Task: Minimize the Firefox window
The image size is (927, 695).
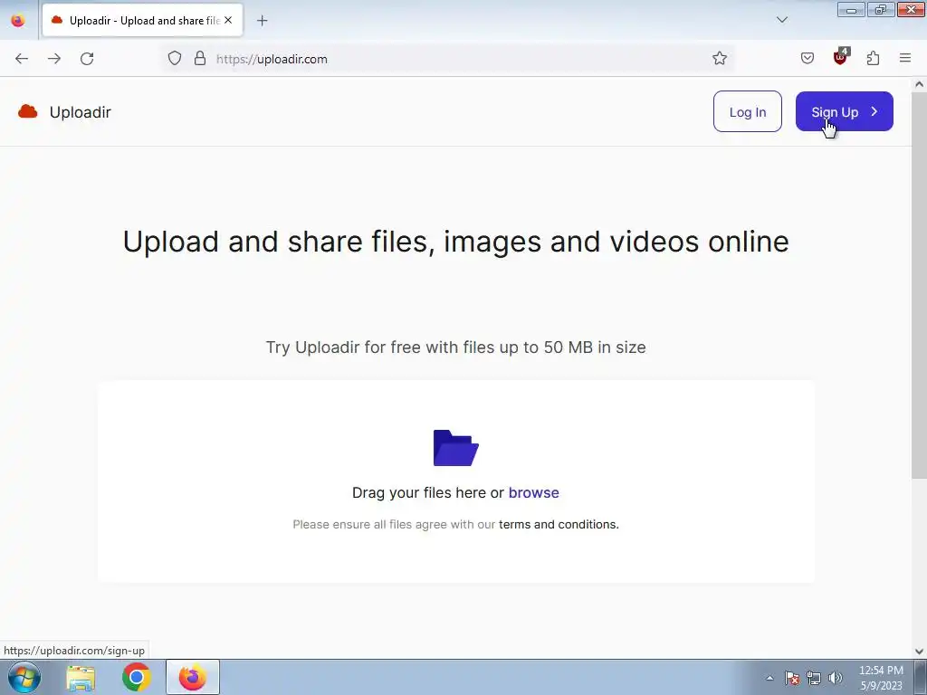Action: click(851, 9)
